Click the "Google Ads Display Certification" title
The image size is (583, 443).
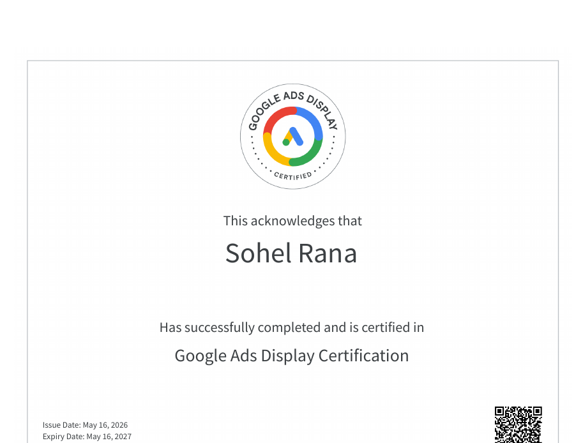(291, 356)
